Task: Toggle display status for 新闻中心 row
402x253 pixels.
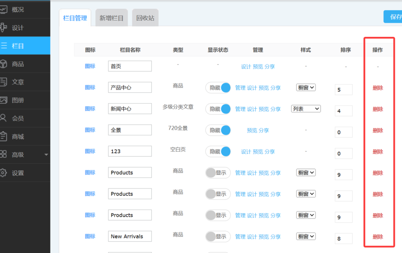Action: [x=218, y=109]
